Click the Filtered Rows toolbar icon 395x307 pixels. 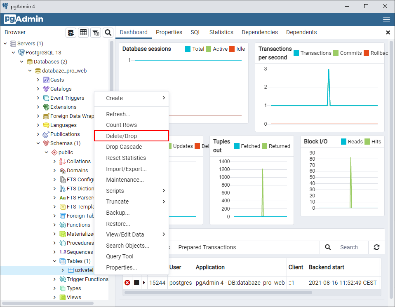coord(96,33)
